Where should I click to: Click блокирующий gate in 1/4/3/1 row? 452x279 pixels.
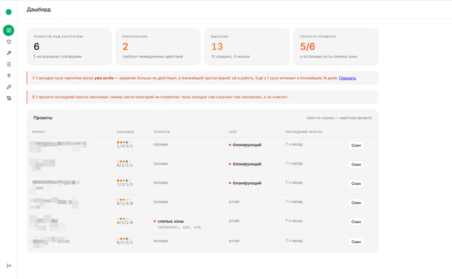(247, 145)
